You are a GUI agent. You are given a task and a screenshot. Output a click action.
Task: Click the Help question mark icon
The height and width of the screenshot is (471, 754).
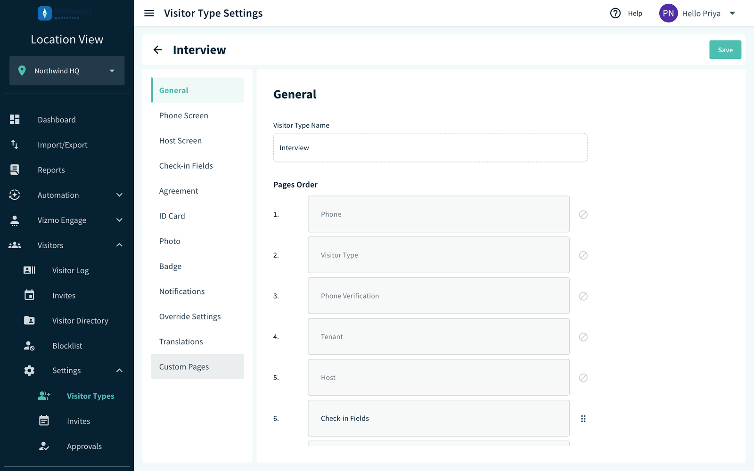(x=615, y=13)
